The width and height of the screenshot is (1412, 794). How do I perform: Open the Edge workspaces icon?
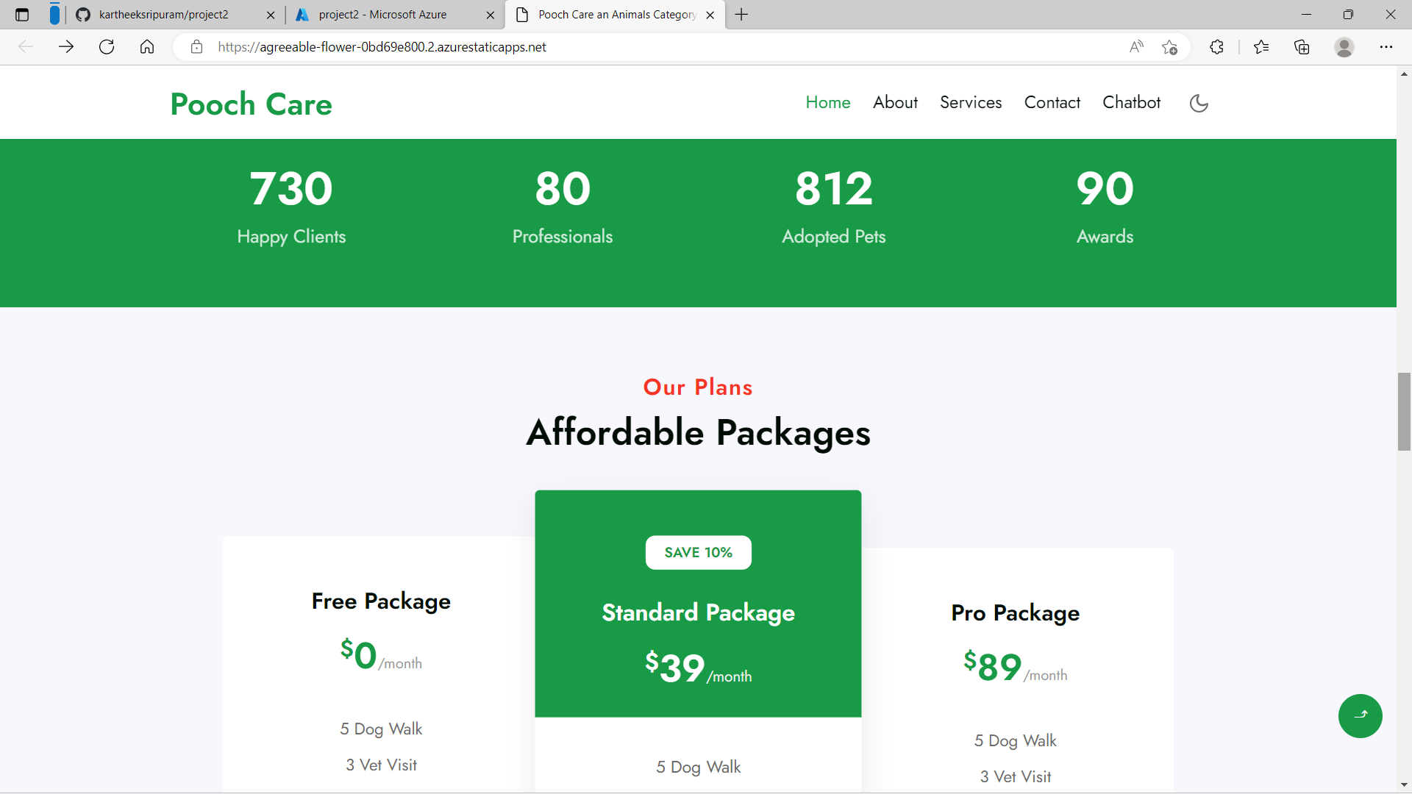point(54,15)
